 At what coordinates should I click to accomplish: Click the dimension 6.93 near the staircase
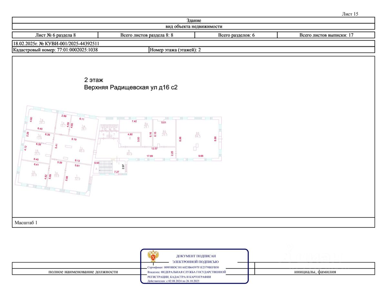(x=97, y=163)
